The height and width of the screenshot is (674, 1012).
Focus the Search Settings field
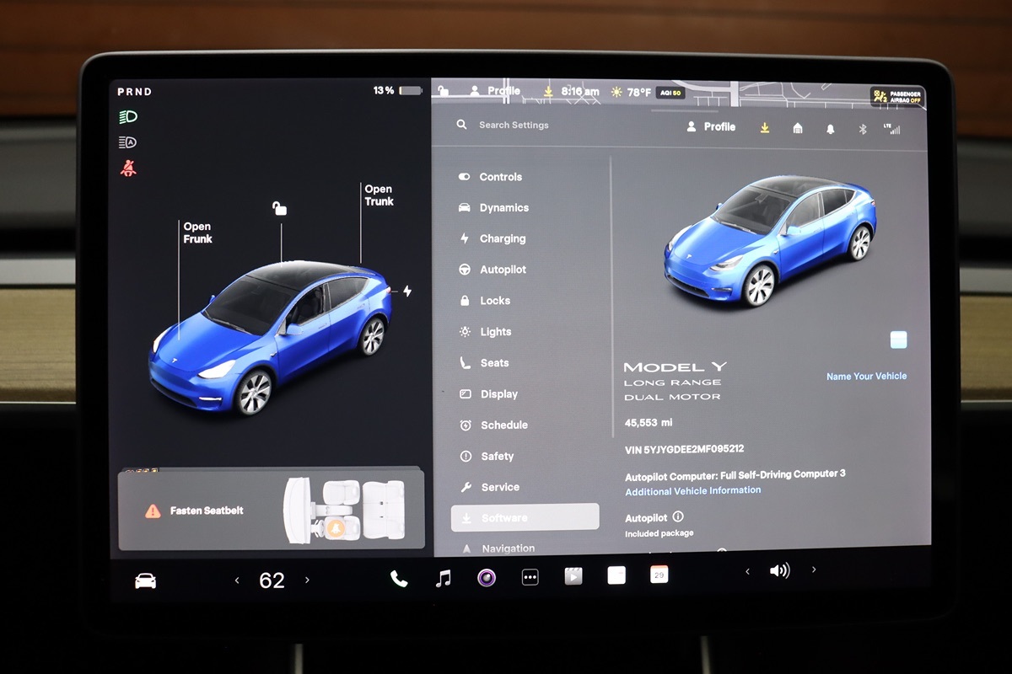pos(513,125)
